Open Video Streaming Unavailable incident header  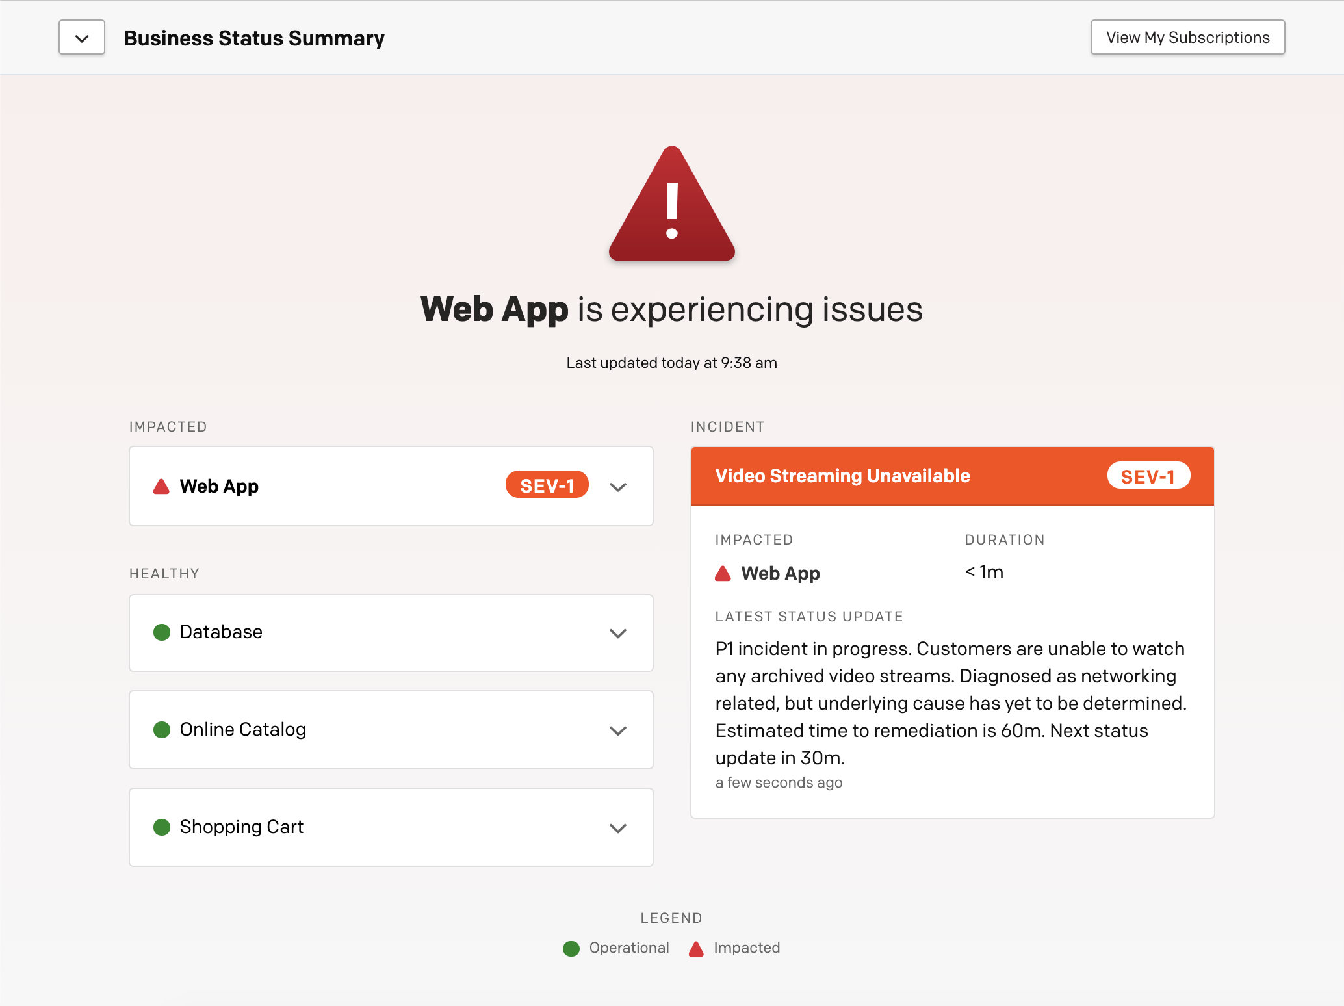842,476
